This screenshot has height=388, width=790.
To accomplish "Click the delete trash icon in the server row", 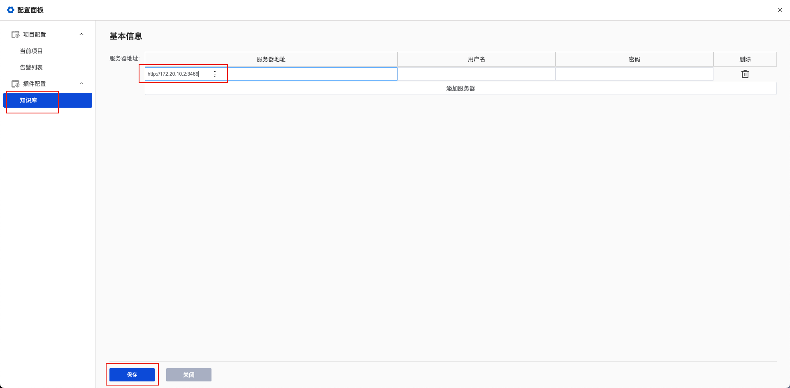I will click(745, 74).
